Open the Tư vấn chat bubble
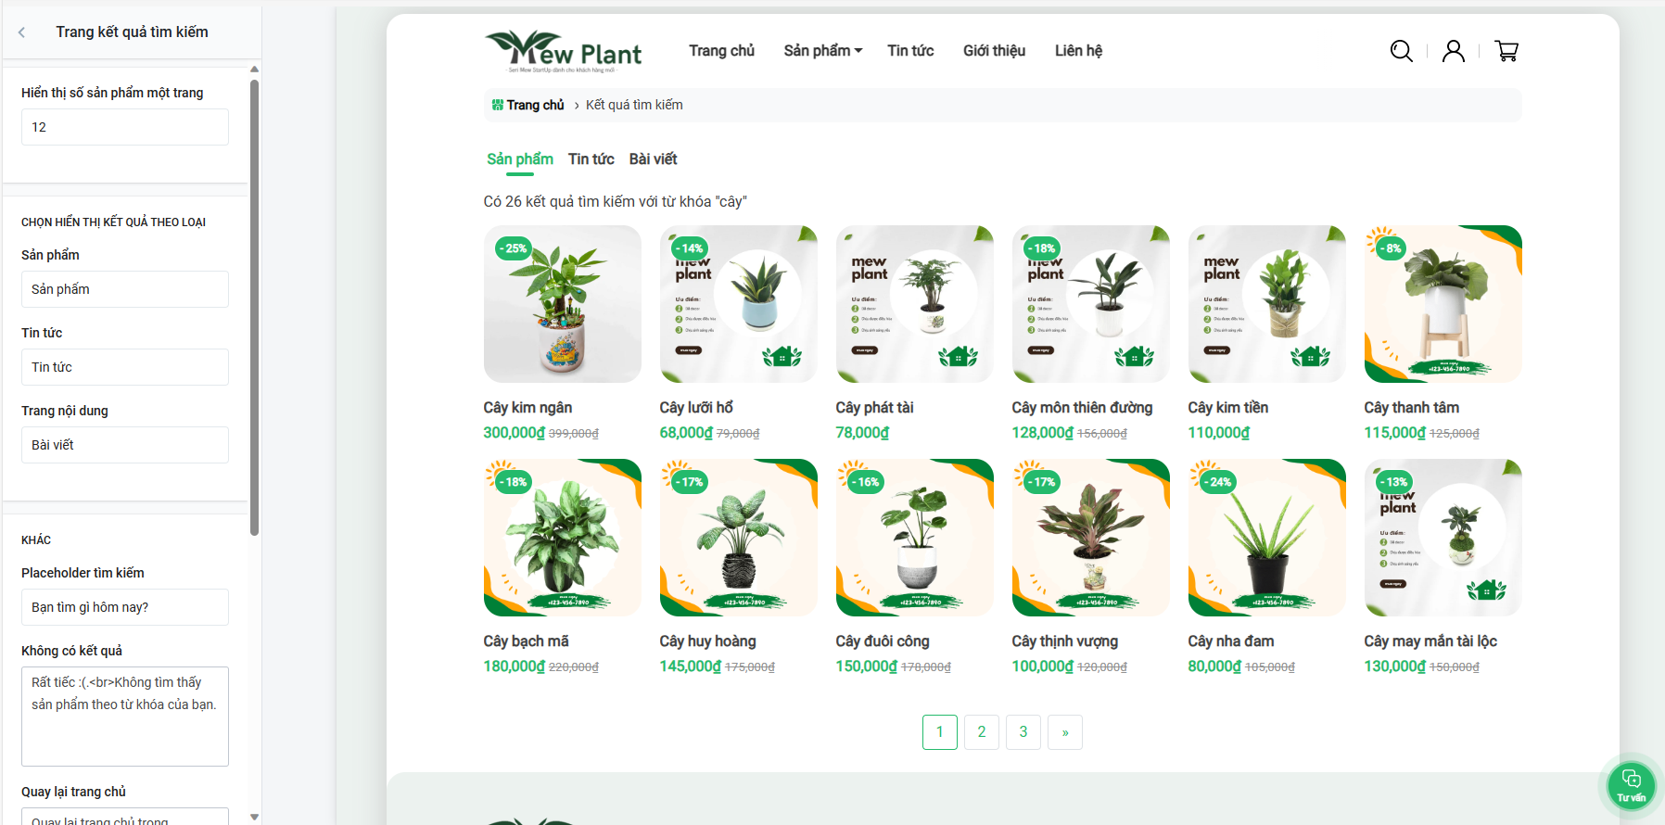1665x825 pixels. pyautogui.click(x=1632, y=785)
